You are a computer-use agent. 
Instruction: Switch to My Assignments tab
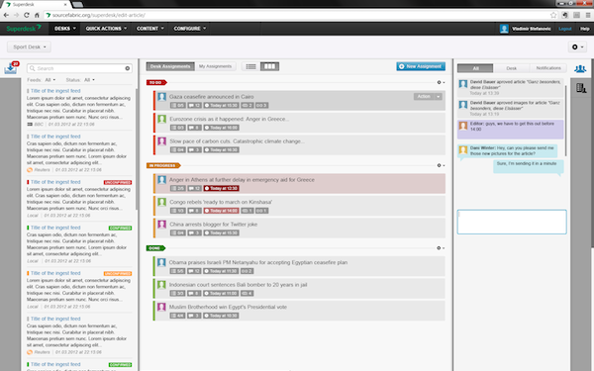(x=215, y=66)
